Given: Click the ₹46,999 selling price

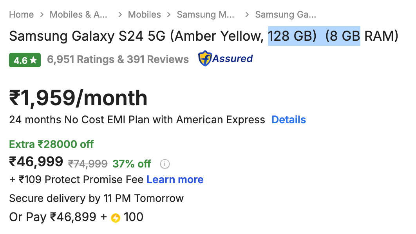Looking at the screenshot, I should click(36, 162).
